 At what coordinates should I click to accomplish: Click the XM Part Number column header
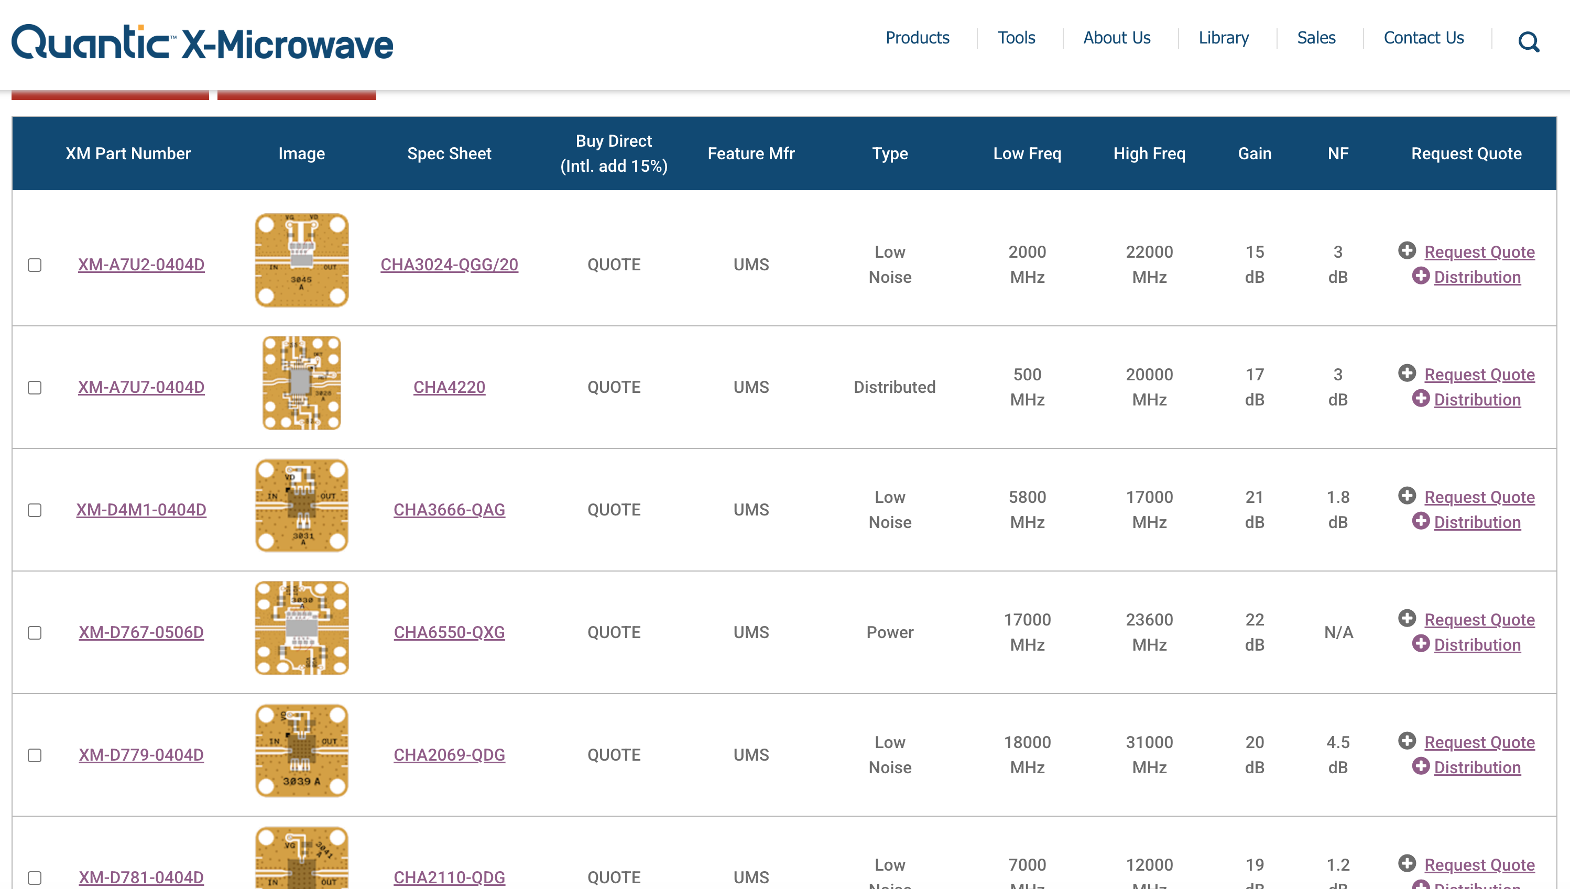(128, 153)
